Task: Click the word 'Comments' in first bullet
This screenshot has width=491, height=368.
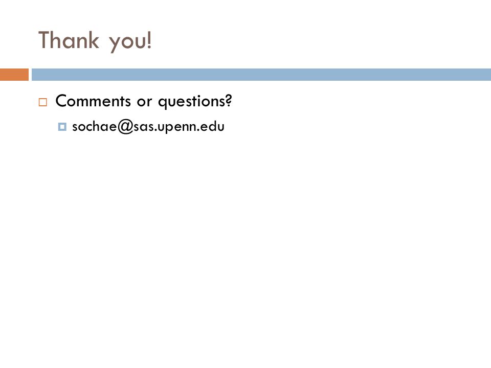Action: [x=93, y=101]
